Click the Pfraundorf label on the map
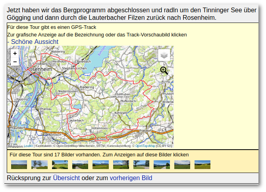The height and width of the screenshot is (192, 266). pyautogui.click(x=17, y=128)
